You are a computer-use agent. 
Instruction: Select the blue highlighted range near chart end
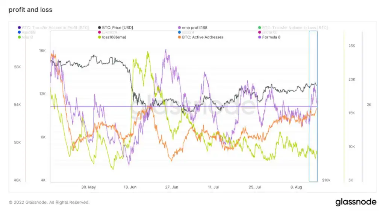313,107
